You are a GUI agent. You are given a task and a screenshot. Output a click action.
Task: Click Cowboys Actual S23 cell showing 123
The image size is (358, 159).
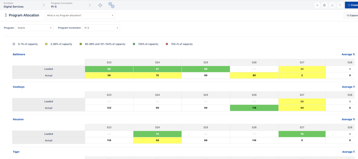pos(109,108)
